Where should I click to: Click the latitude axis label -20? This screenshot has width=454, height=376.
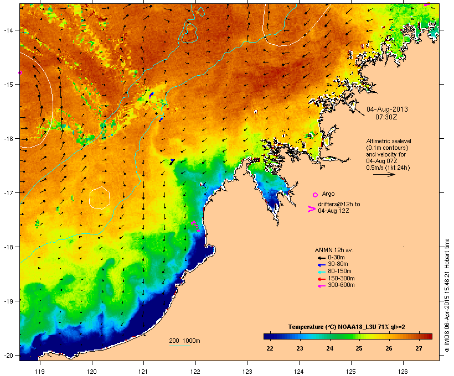[x=8, y=355]
